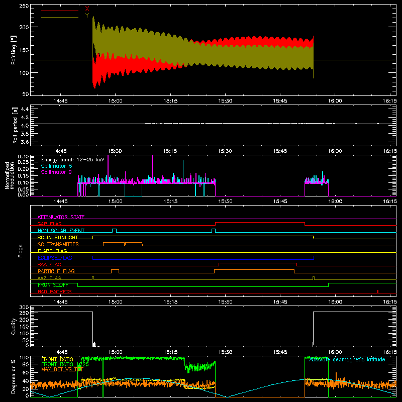Viewport: 402px width, 402px height.
Task: Click the AAZ_FLAG label
Action: (49, 278)
